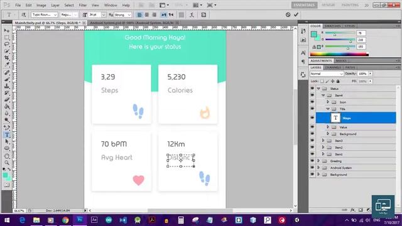Cancel current text edits

pyautogui.click(x=288, y=14)
